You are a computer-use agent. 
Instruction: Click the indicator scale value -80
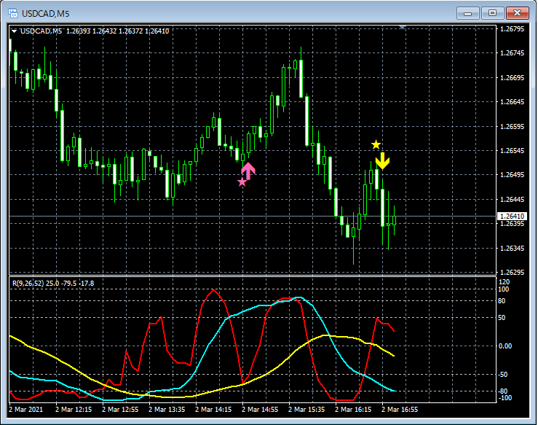[502, 391]
